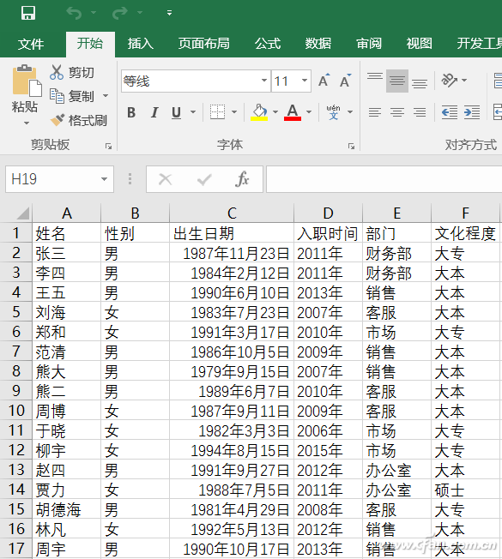Click the 粘贴 paste button
502x559 pixels.
coord(25,94)
